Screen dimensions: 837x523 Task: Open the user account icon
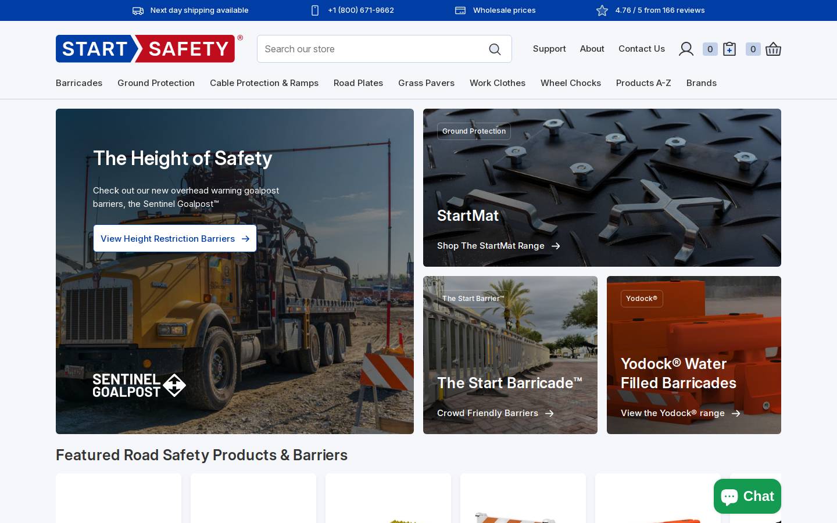tap(686, 49)
